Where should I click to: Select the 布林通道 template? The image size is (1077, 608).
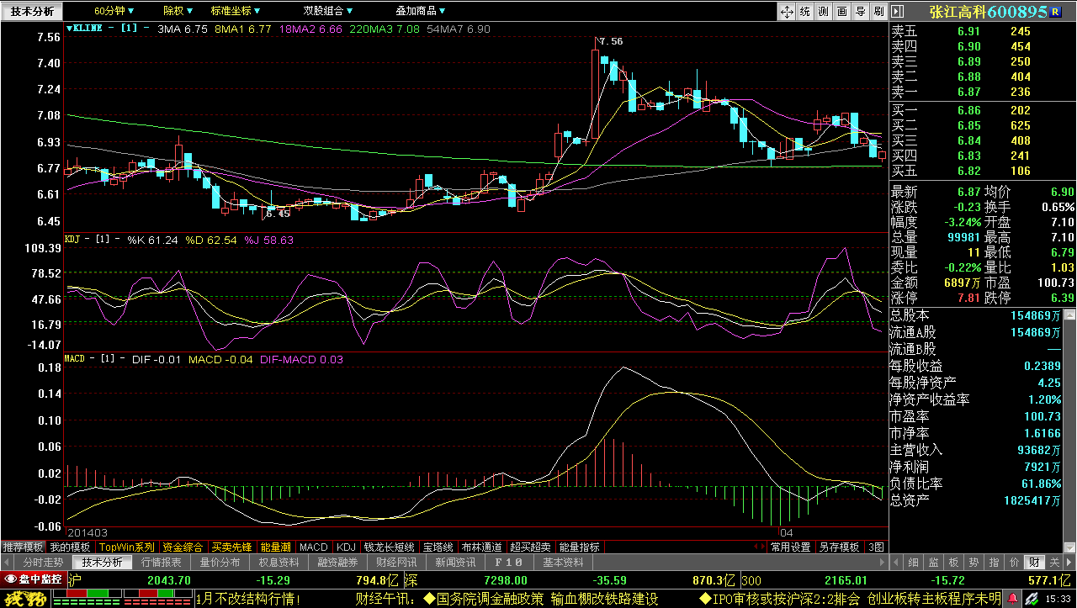coord(482,547)
